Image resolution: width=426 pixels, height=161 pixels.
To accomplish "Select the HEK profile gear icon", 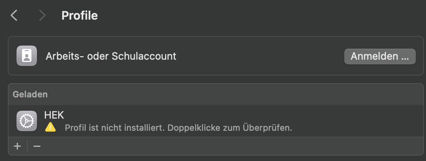I will point(27,121).
